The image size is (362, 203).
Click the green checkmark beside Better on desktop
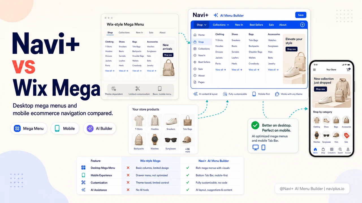255,125
